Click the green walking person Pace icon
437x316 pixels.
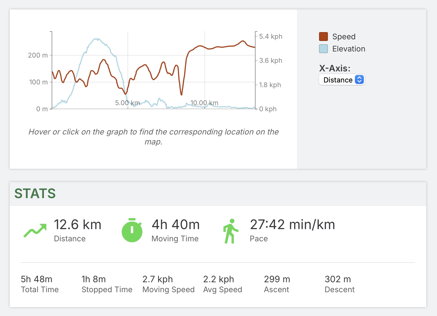click(x=230, y=231)
